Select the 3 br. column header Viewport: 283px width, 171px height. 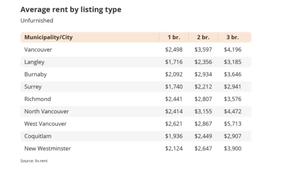[x=232, y=37]
